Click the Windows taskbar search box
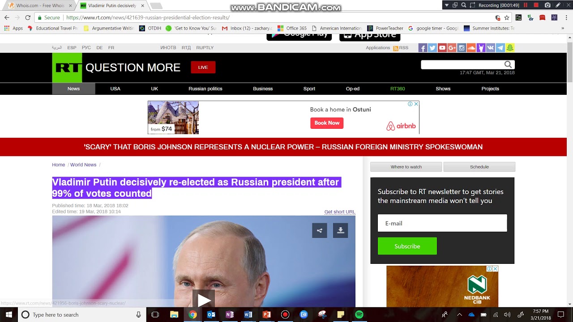The image size is (573, 322). point(82,315)
